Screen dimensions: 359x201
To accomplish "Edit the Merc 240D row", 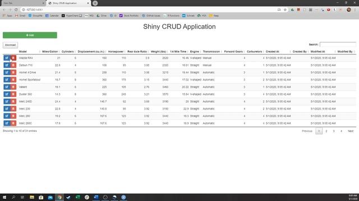I will [7, 102].
